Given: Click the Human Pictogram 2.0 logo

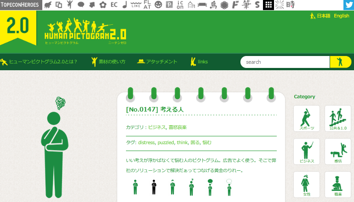Looking at the screenshot, I should click(x=86, y=31).
